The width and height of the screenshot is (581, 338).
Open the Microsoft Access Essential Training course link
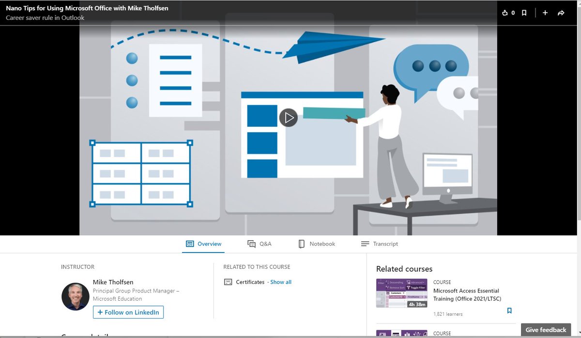coord(466,295)
